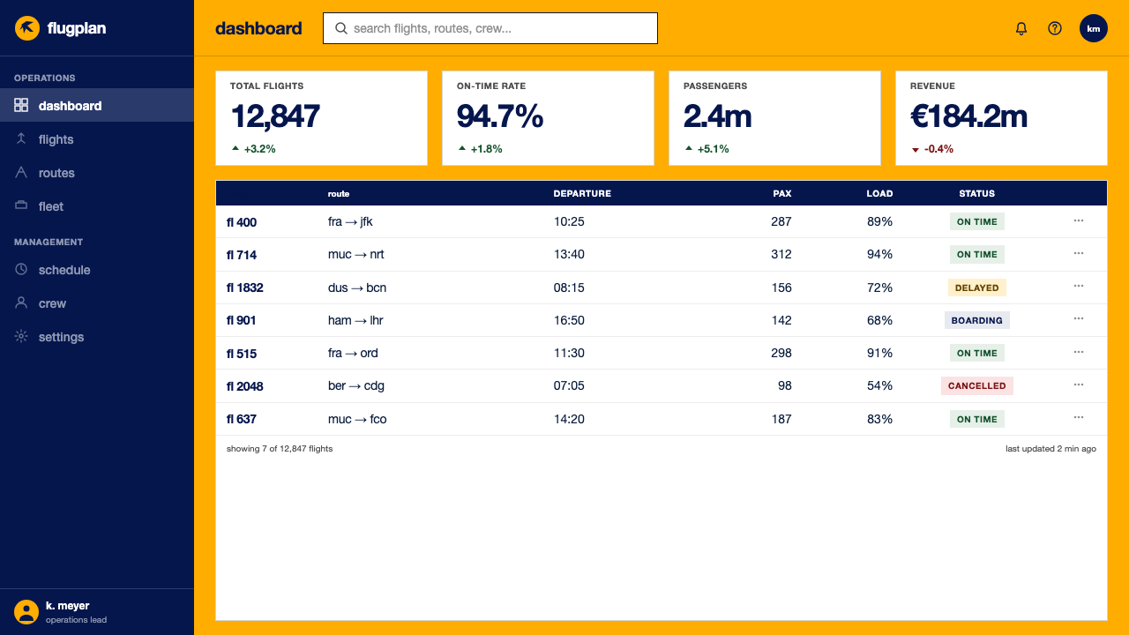This screenshot has height=635, width=1129.
Task: Click the schedule clock icon
Action: click(x=21, y=269)
